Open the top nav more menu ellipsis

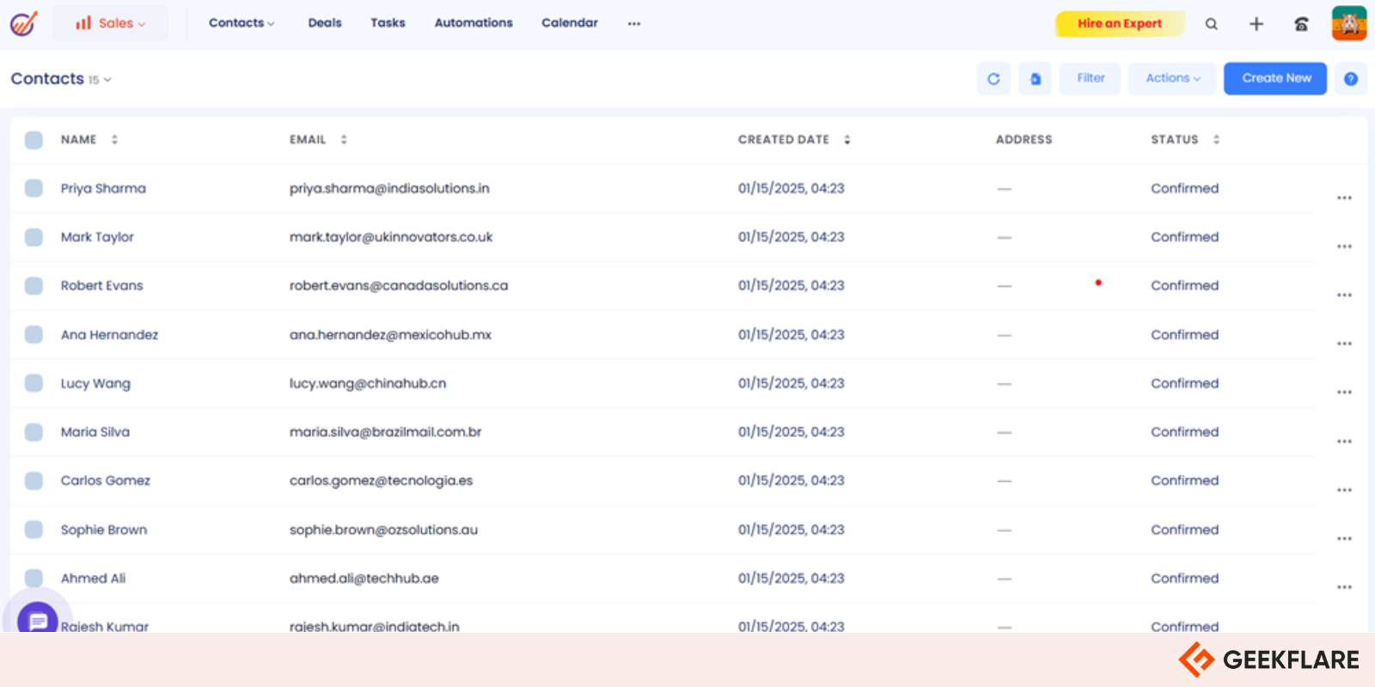coord(634,24)
